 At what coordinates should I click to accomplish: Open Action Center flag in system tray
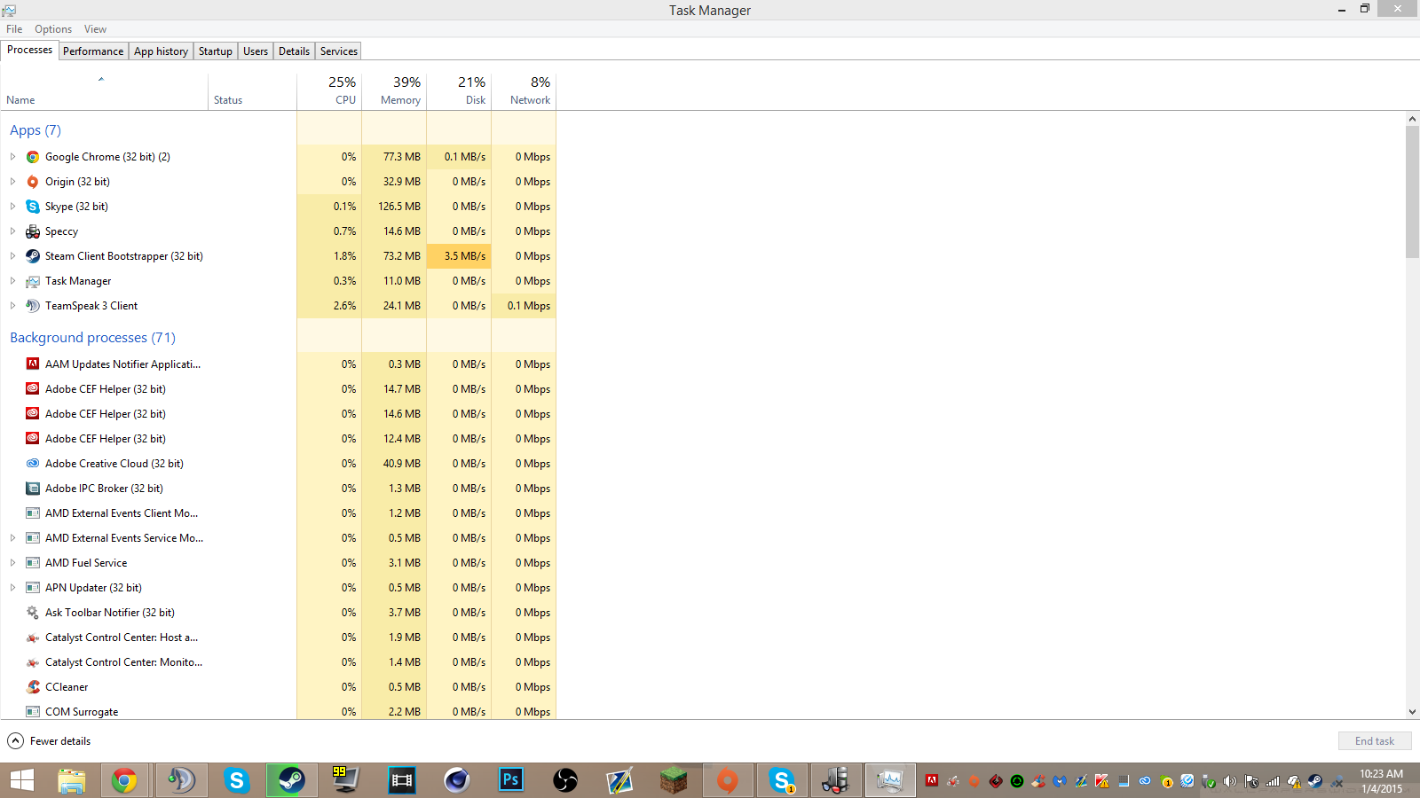[x=1251, y=781]
